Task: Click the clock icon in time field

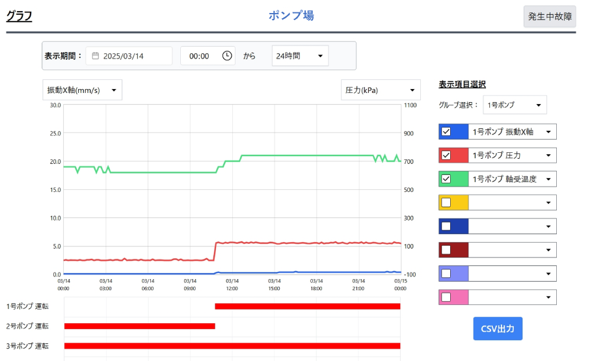Action: click(x=227, y=56)
